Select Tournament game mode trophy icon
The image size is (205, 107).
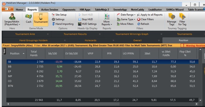pyautogui.click(x=41, y=17)
